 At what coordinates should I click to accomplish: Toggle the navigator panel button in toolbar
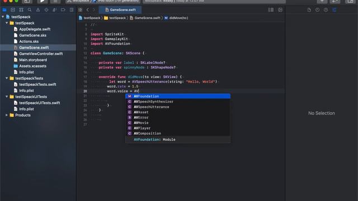click(27, 1)
